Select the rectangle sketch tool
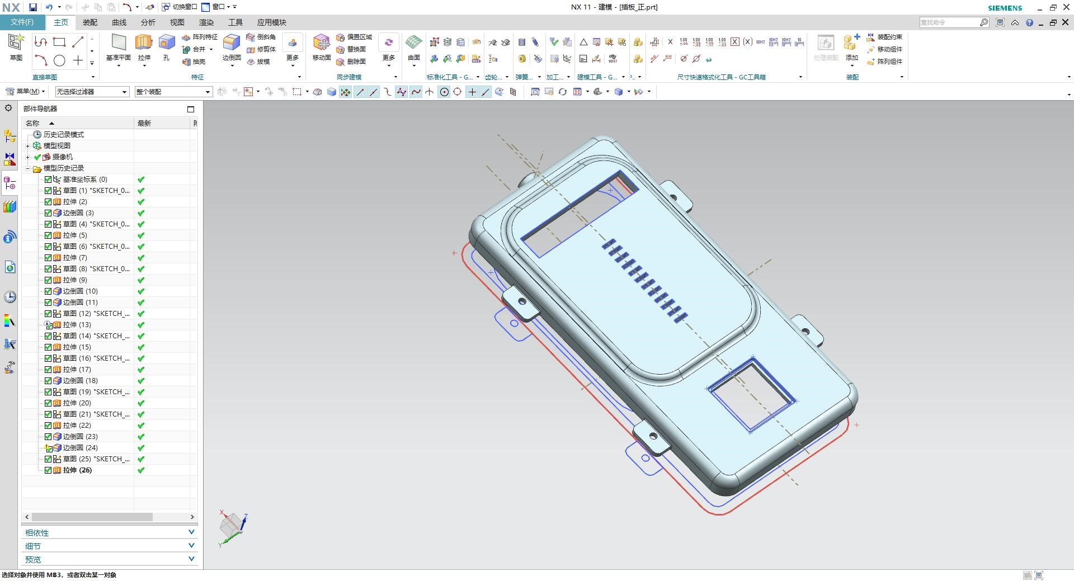The height and width of the screenshot is (581, 1074). [59, 42]
